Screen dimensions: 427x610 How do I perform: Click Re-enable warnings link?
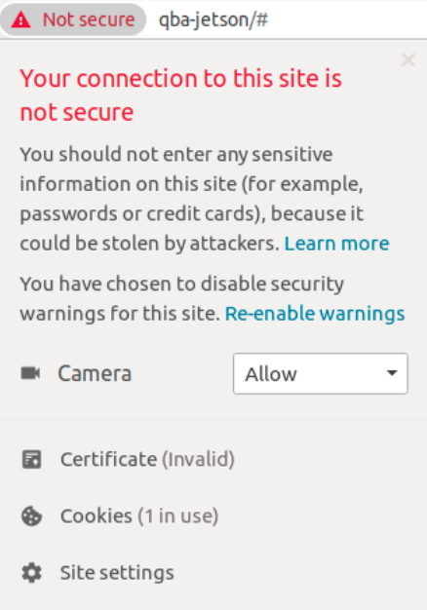click(315, 314)
